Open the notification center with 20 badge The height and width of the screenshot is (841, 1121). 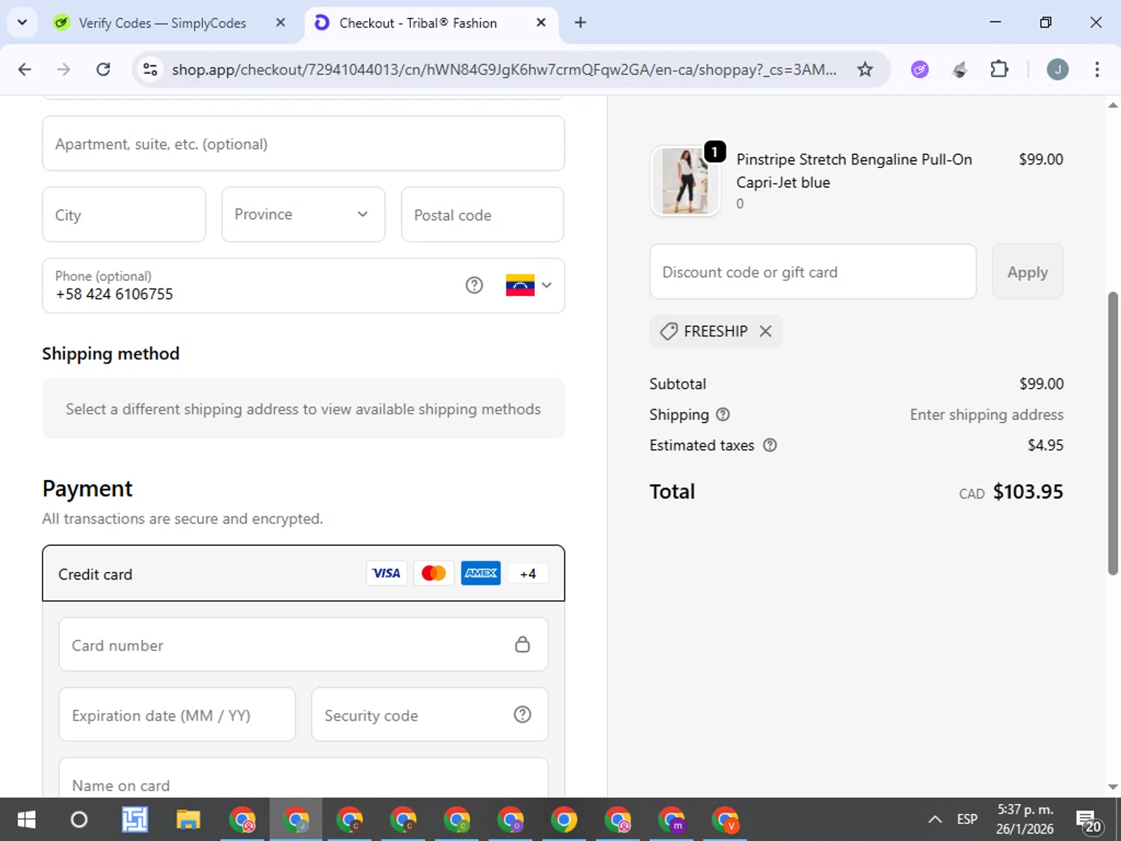[x=1088, y=821]
